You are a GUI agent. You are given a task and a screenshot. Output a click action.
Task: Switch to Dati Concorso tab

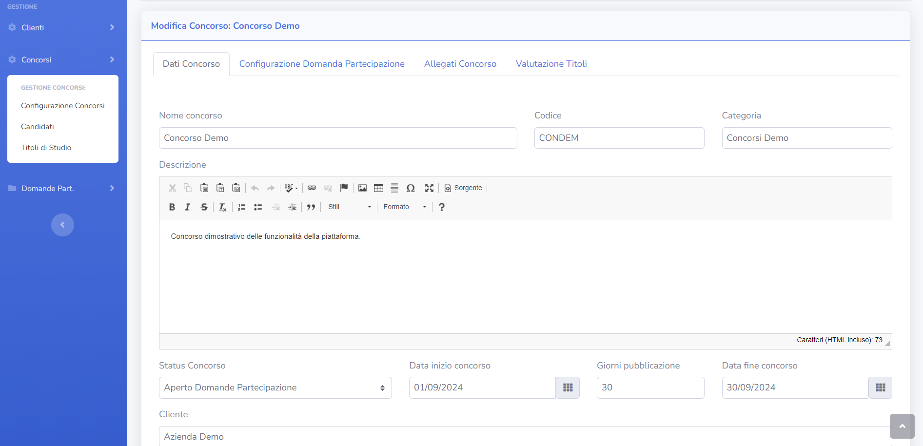coord(191,64)
